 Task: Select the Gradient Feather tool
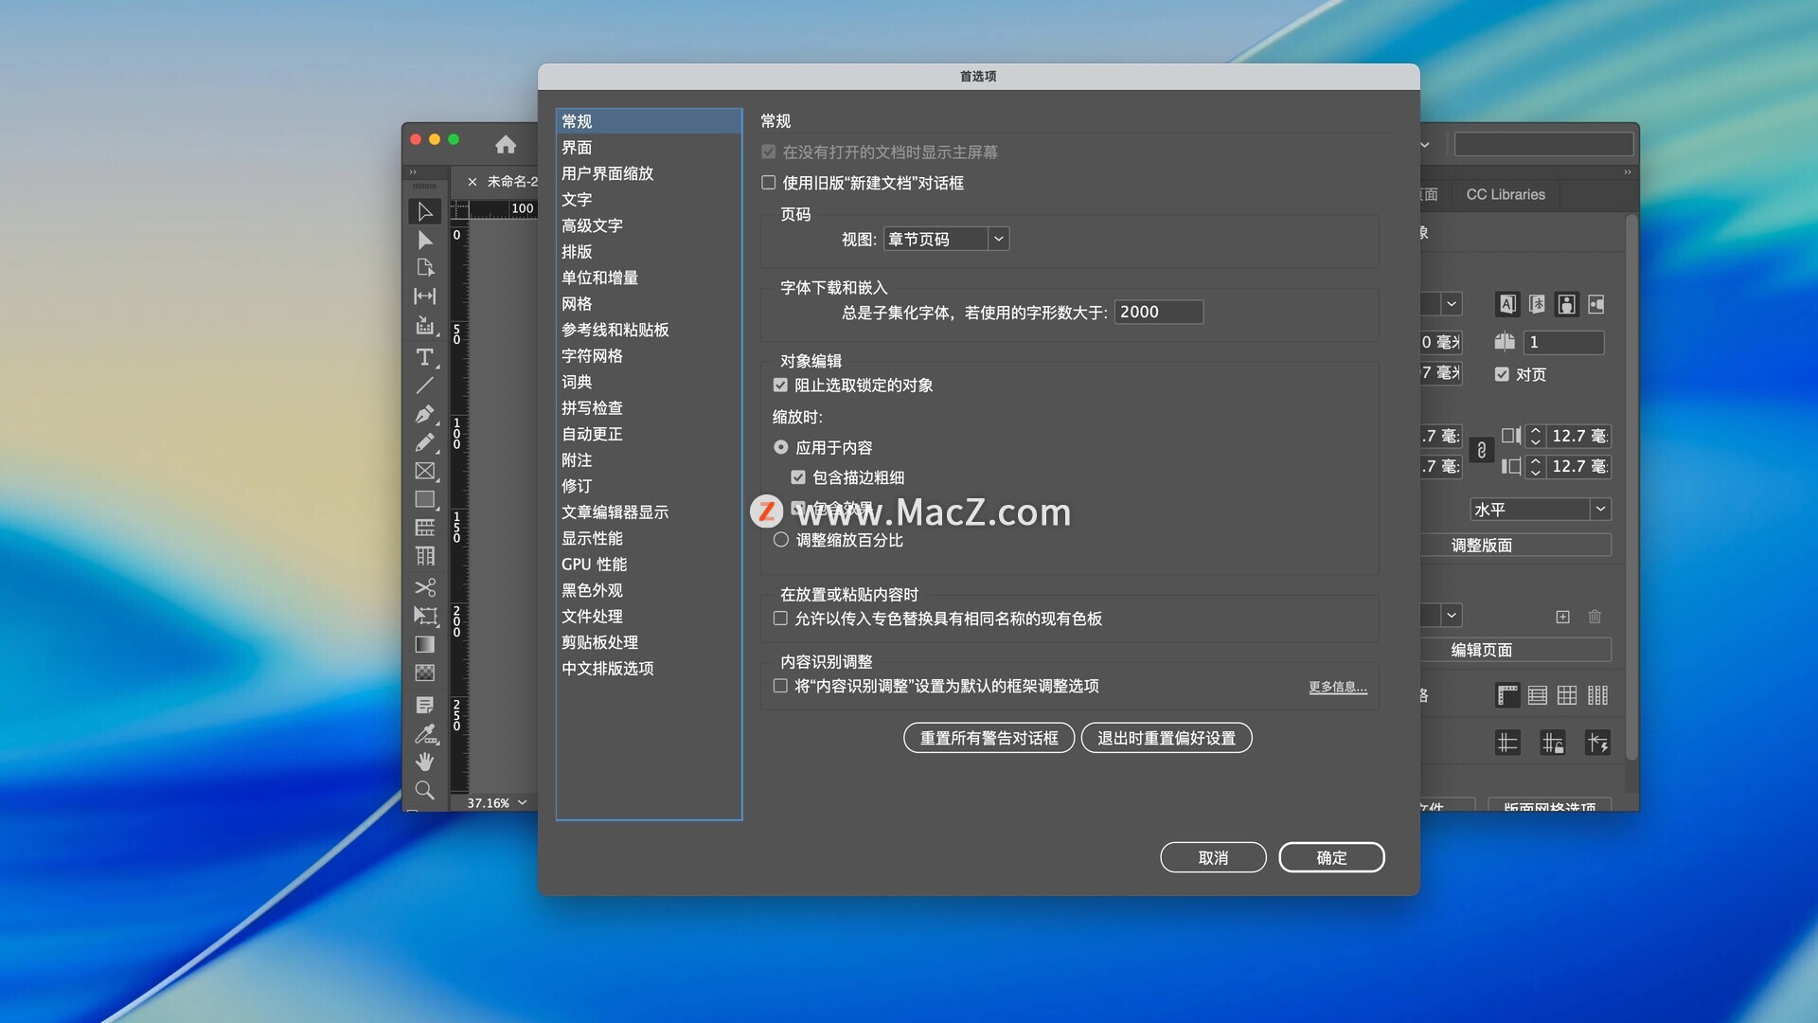pos(425,673)
